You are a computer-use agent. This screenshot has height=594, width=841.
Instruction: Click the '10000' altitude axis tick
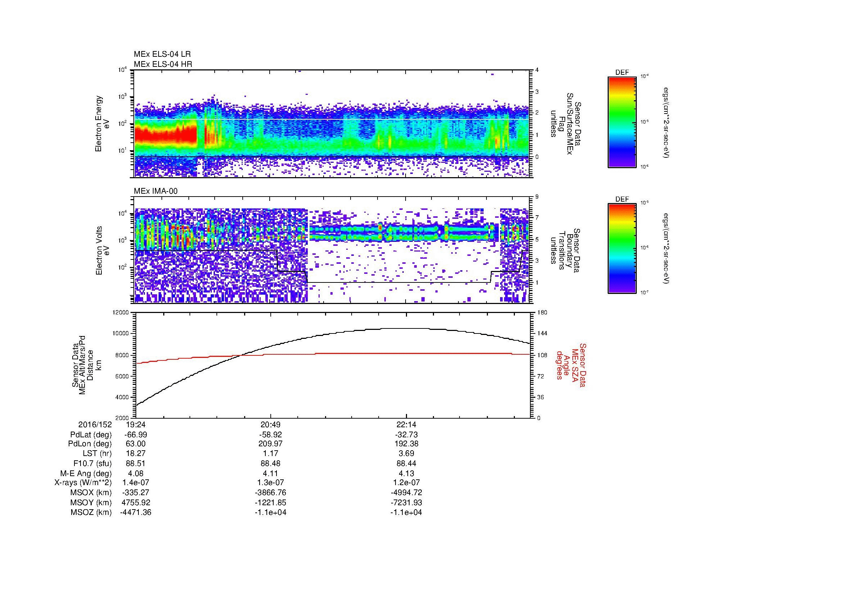tap(121, 334)
